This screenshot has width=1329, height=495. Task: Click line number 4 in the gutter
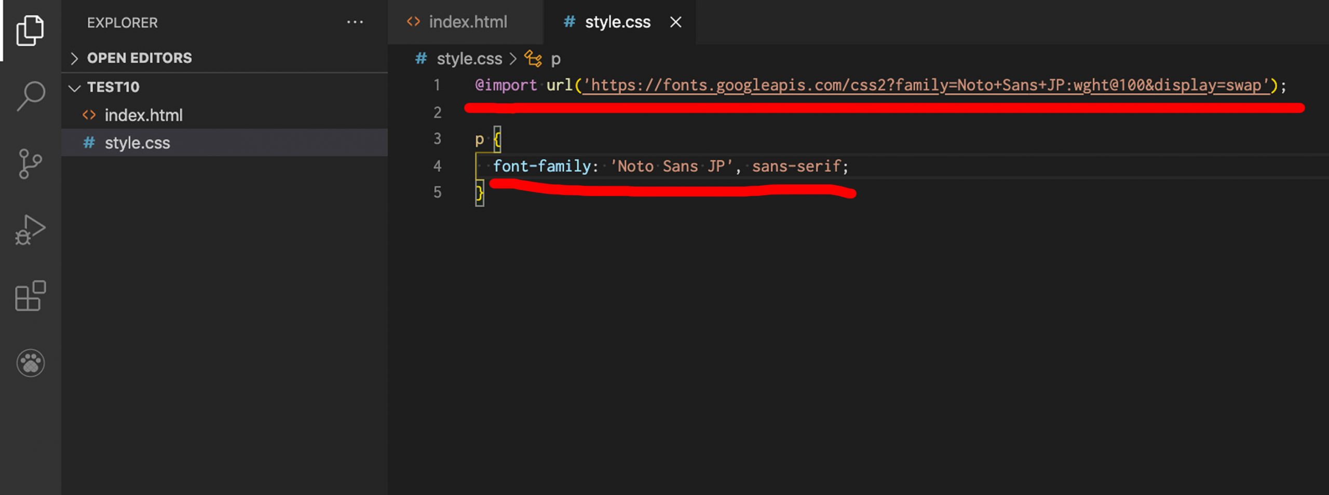[x=437, y=166]
